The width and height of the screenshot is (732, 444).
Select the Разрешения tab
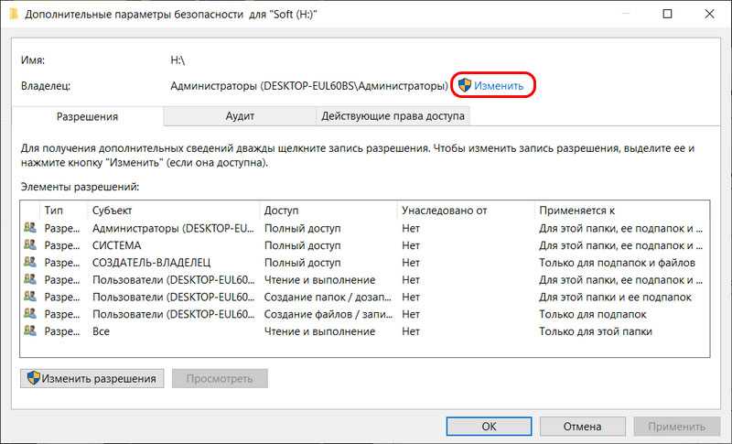(x=87, y=117)
